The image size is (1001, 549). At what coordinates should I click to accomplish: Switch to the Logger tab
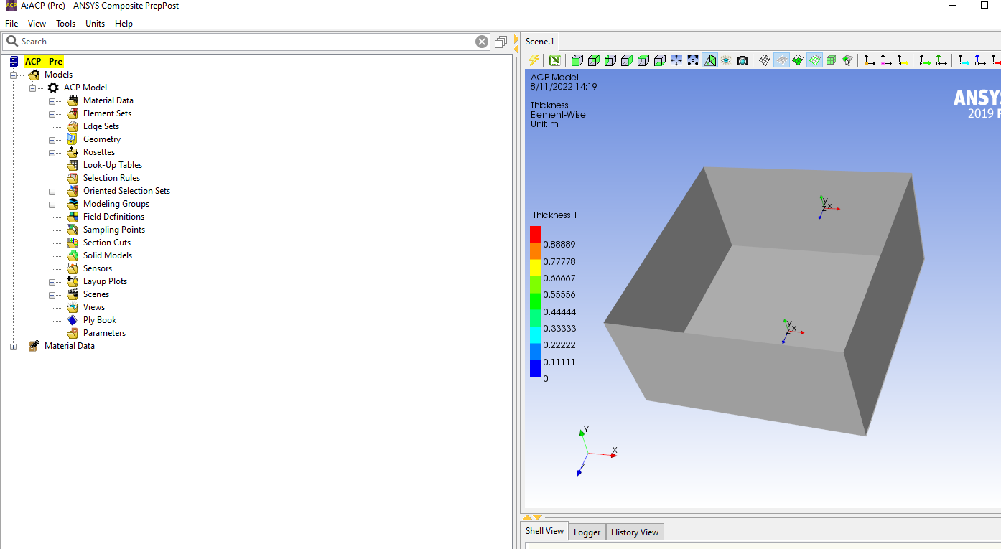(x=587, y=532)
